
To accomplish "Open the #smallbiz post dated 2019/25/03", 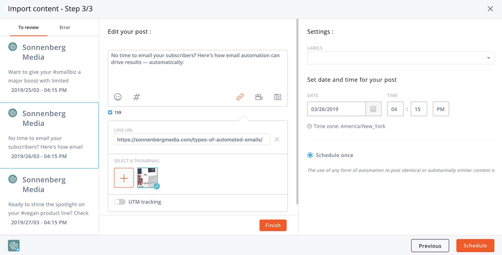I will coord(49,69).
